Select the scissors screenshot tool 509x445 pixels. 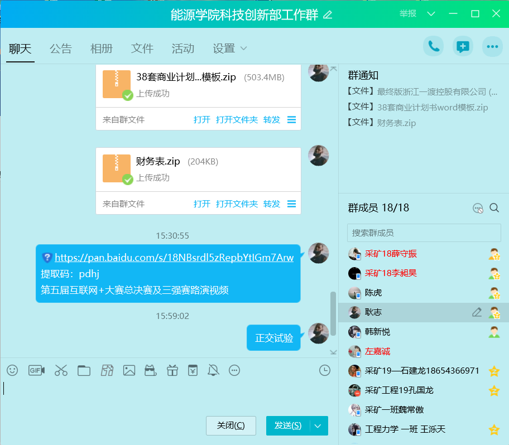(61, 370)
